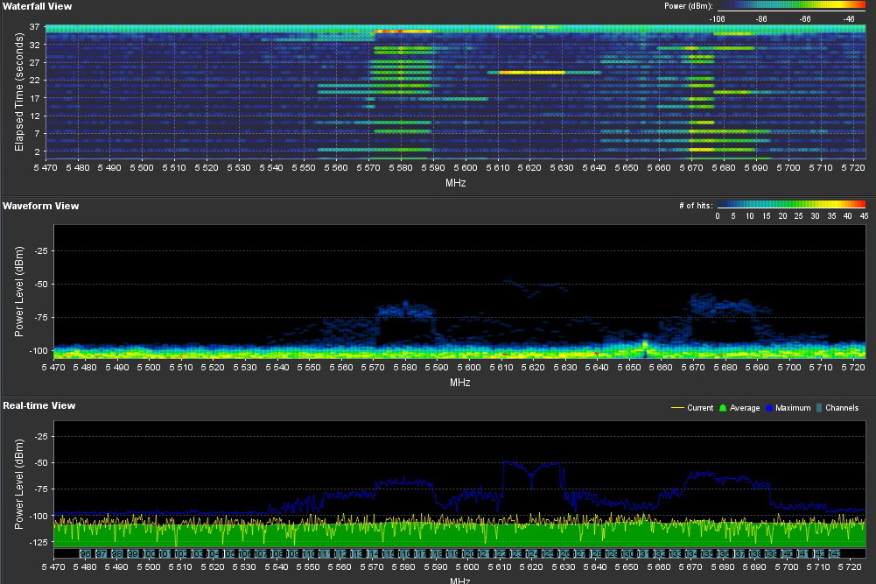This screenshot has height=584, width=876.
Task: Select channel 98 marker in Real-time View
Action: (116, 554)
